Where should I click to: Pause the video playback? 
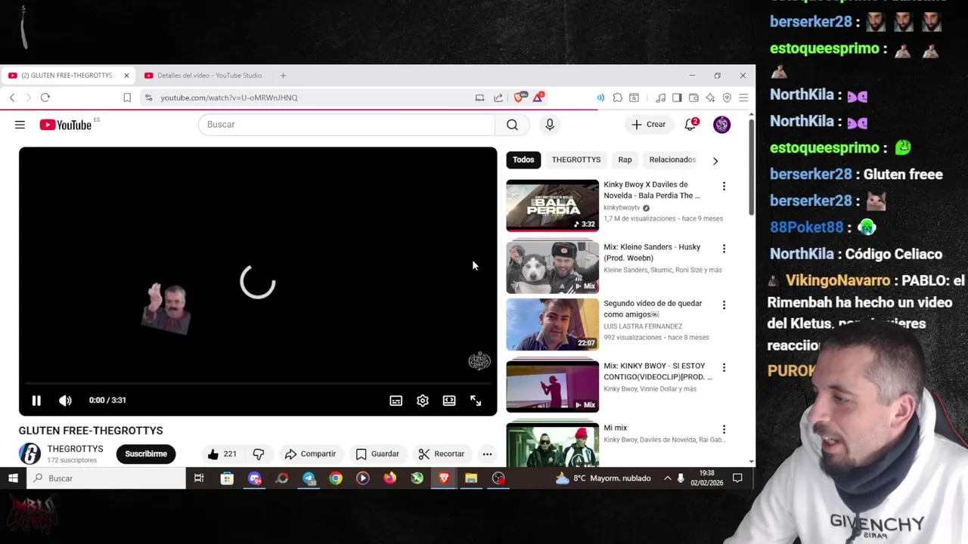pos(36,400)
